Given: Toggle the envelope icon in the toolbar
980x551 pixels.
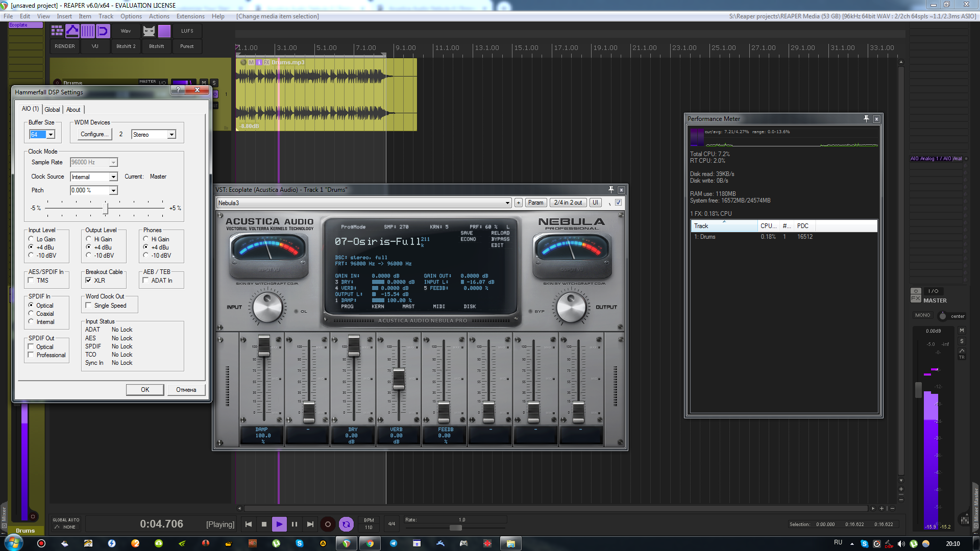Looking at the screenshot, I should pos(72,31).
